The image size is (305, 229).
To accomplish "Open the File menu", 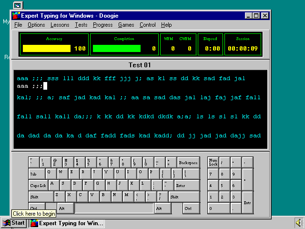I will [x=18, y=25].
